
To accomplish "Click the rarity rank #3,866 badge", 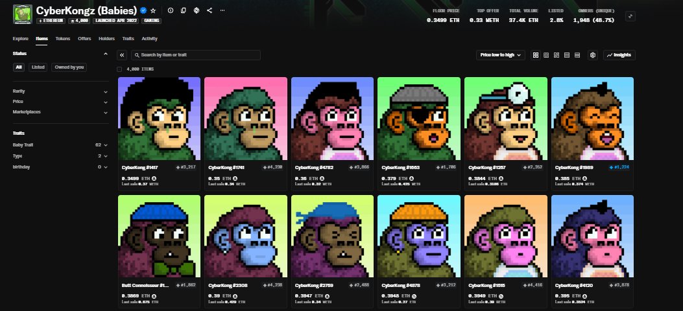I will (x=359, y=167).
